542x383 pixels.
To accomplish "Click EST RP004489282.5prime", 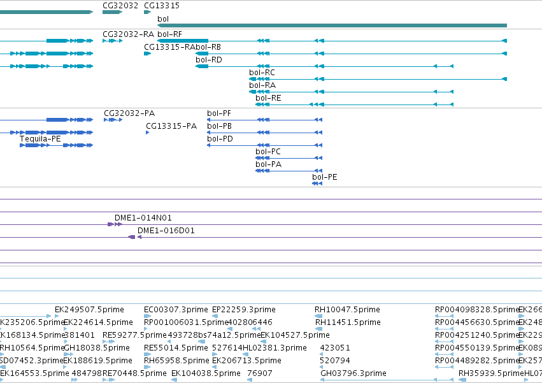I will (x=478, y=361).
